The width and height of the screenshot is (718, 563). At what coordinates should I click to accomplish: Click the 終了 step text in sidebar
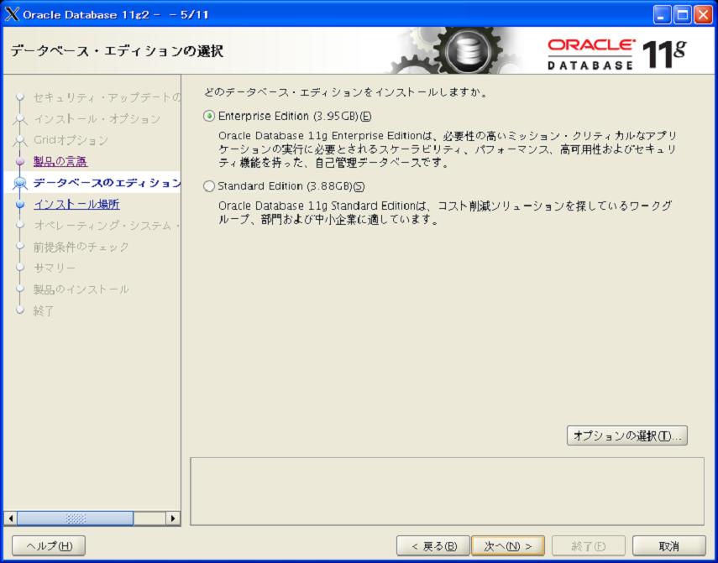coord(44,310)
